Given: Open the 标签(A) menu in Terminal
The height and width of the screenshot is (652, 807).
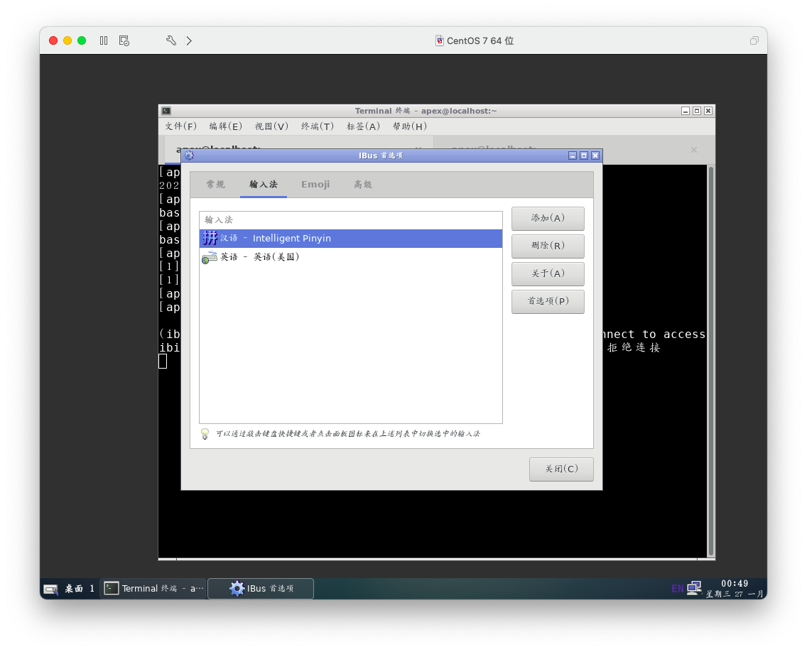Looking at the screenshot, I should click(x=363, y=126).
